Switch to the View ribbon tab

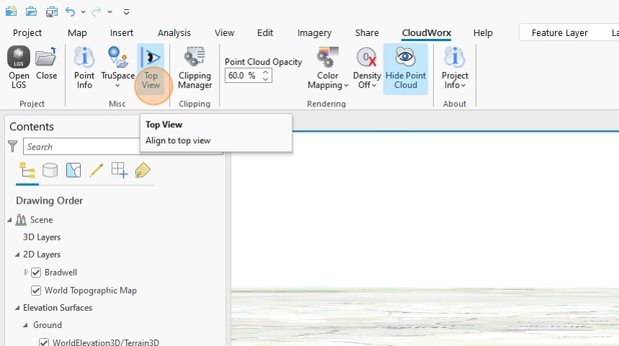[x=225, y=33]
